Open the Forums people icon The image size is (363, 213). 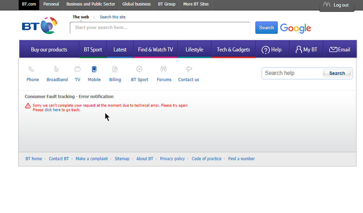point(164,69)
